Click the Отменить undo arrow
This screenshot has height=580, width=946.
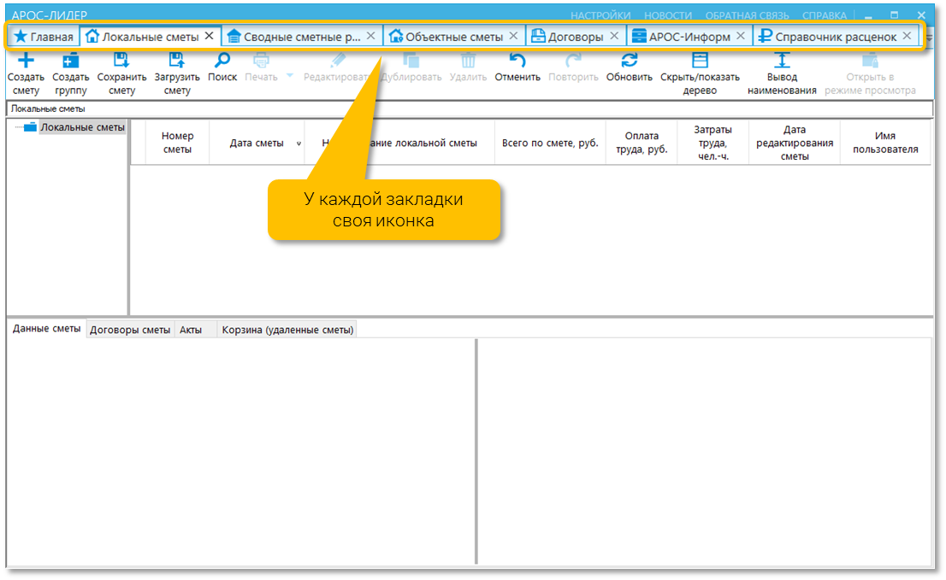517,60
